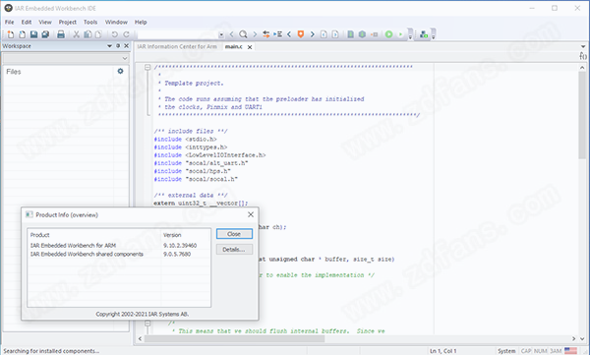
Task: Open the Project menu
Action: (67, 23)
